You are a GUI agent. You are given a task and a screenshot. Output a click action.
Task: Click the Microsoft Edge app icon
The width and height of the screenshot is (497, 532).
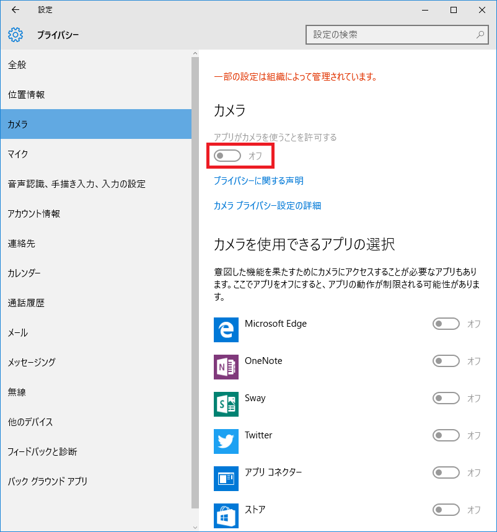(226, 329)
